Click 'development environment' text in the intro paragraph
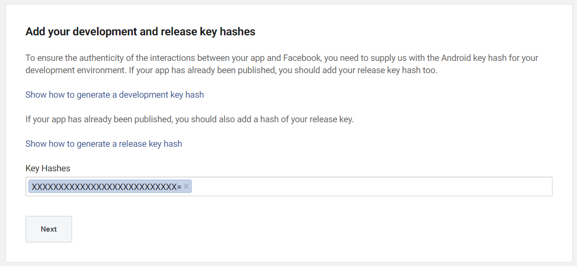This screenshot has width=577, height=266. 75,70
